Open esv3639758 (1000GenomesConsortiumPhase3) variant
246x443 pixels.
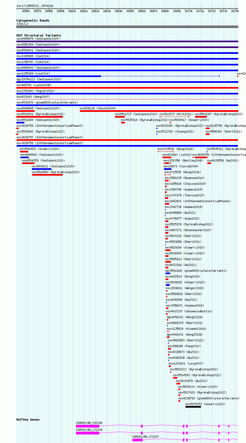(x=50, y=143)
